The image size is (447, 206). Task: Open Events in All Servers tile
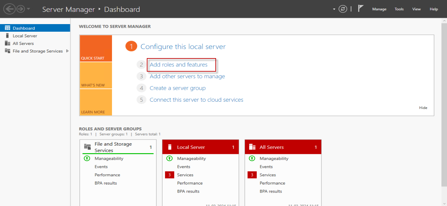[266, 167]
